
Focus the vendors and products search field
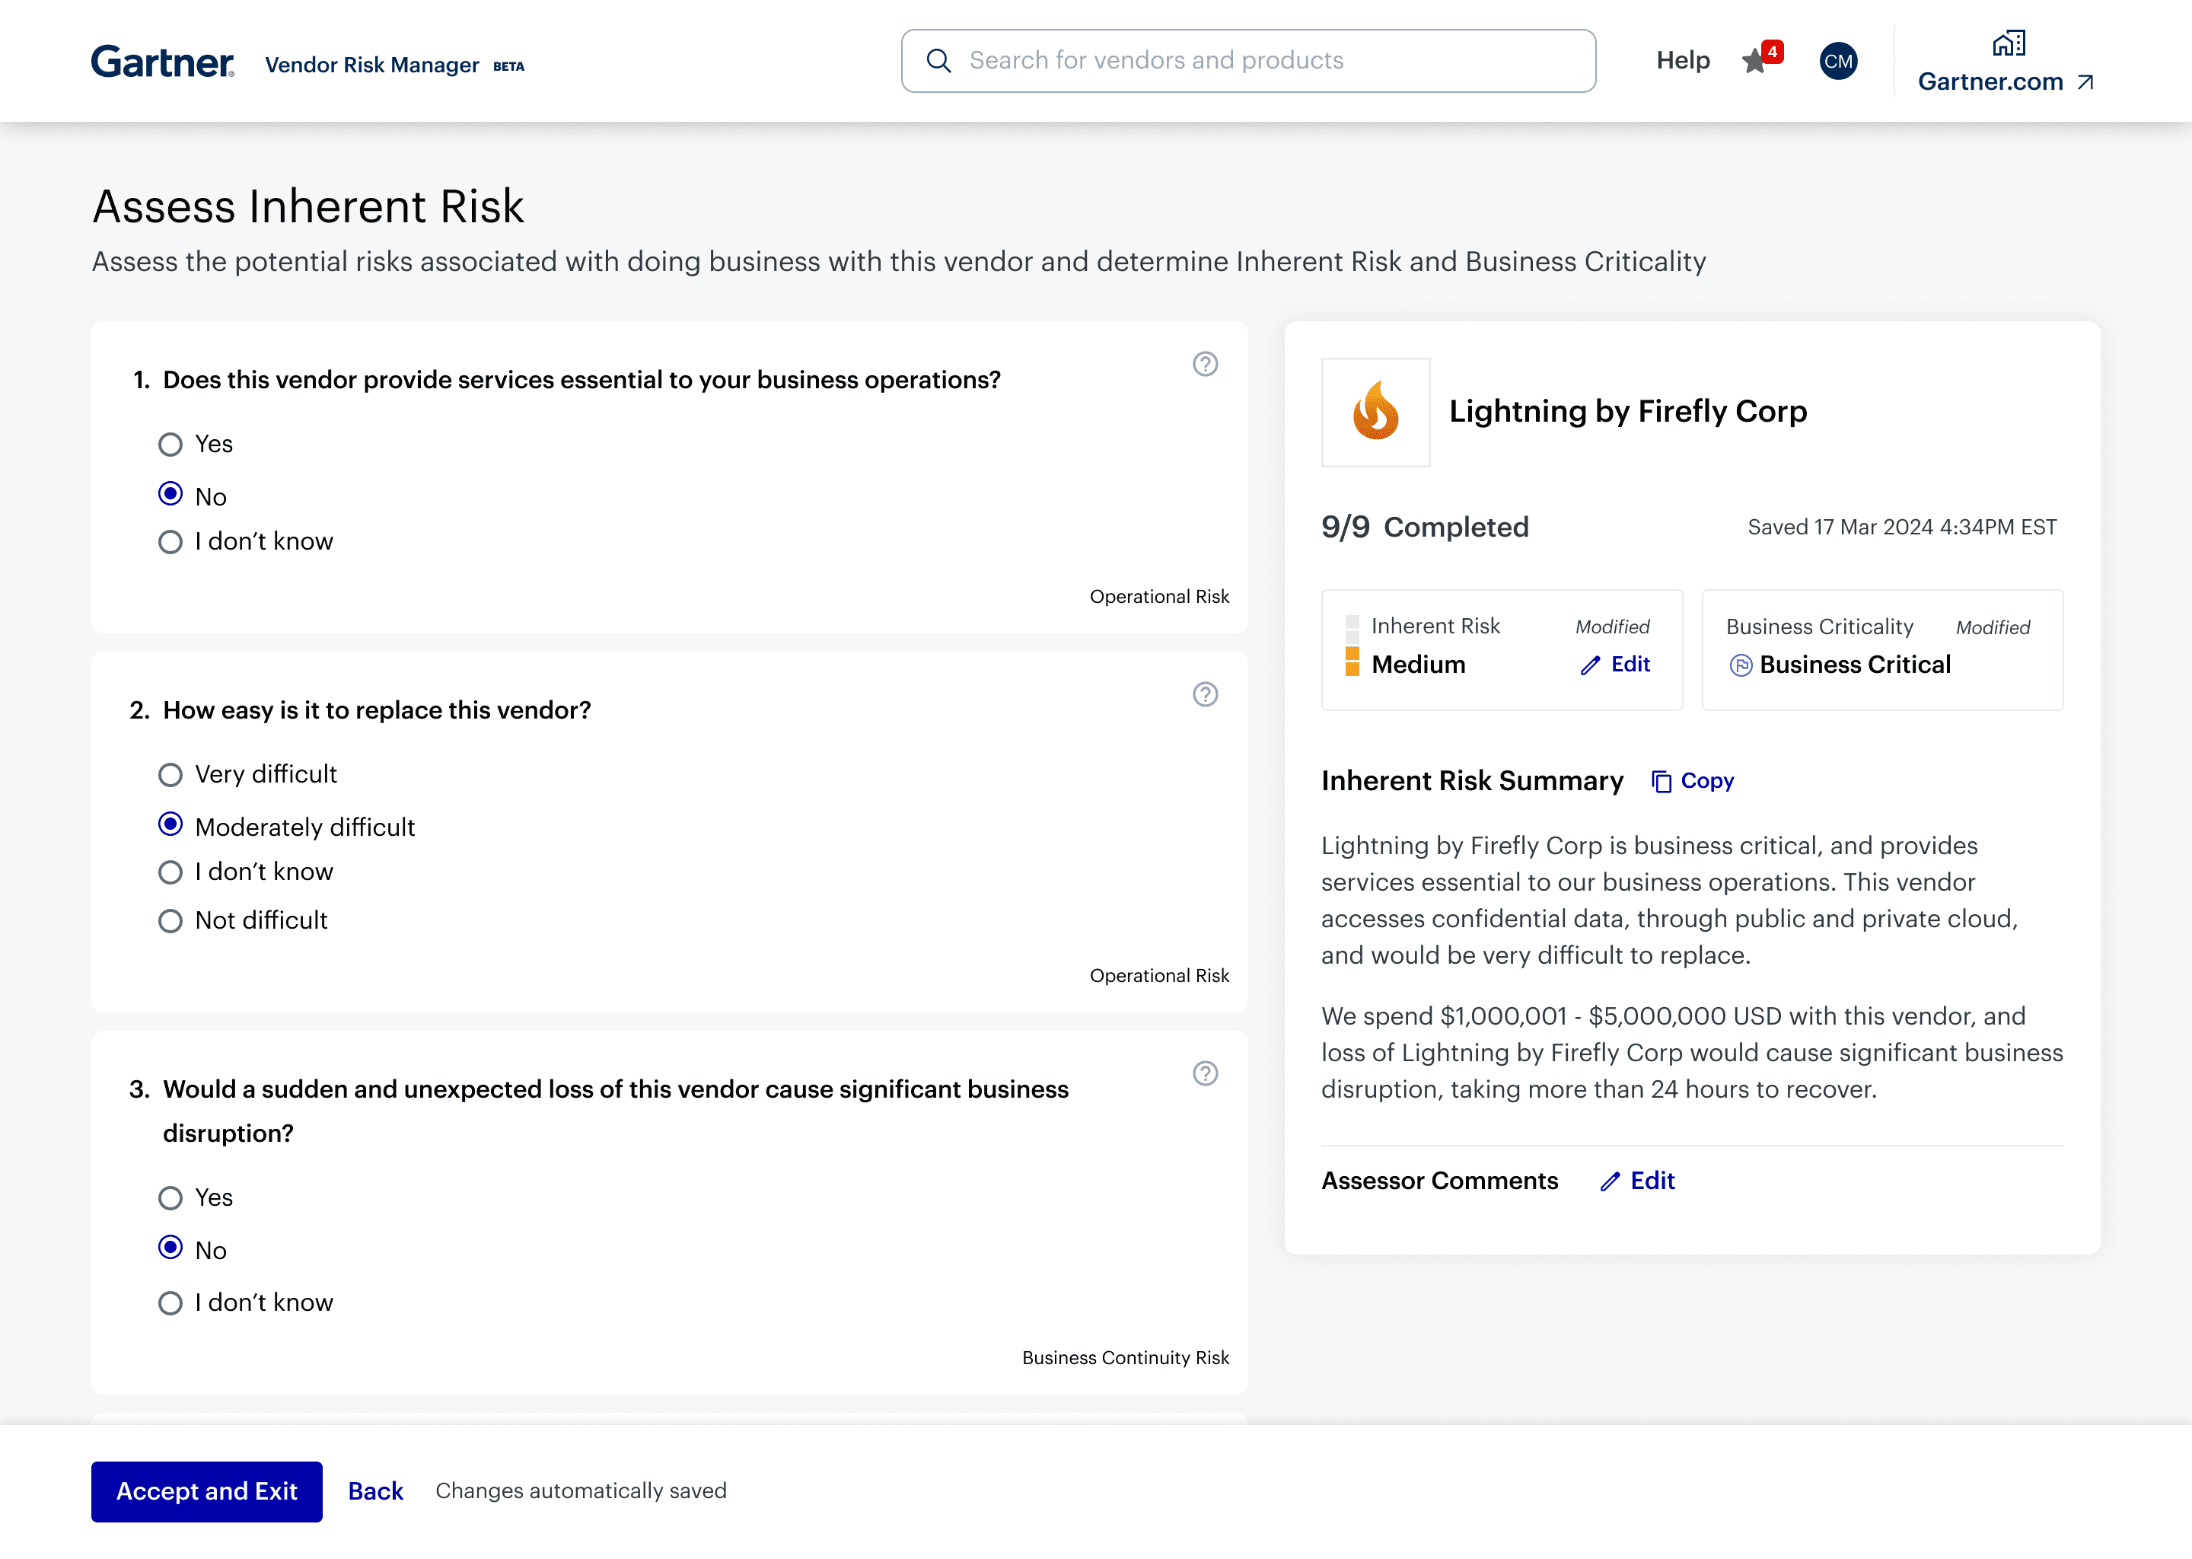(x=1247, y=60)
